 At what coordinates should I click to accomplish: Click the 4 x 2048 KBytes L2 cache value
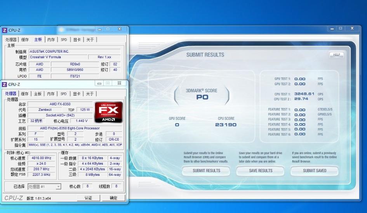tap(92, 169)
